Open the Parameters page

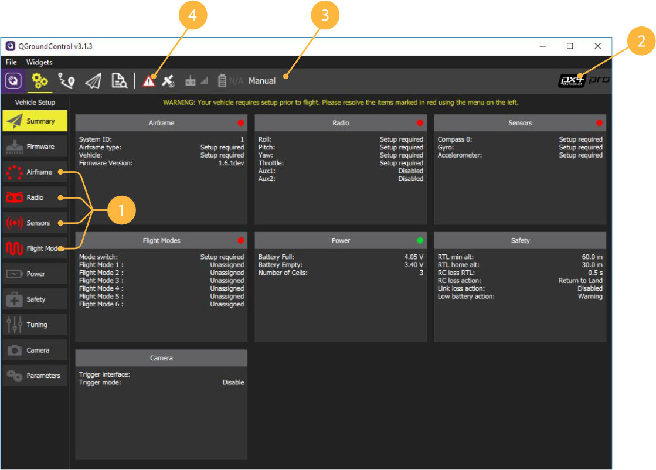35,376
